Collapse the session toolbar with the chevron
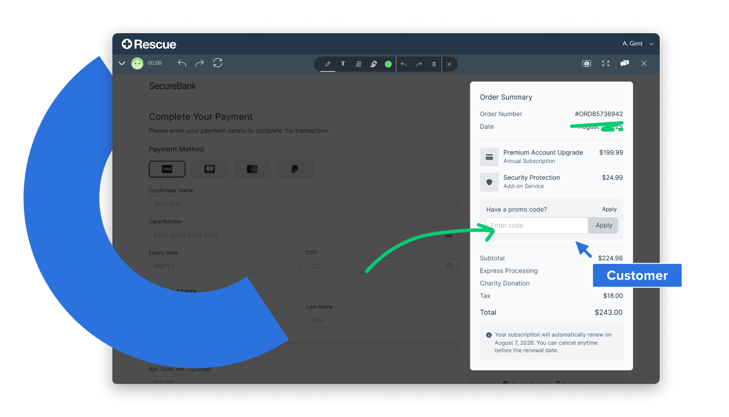729x417 pixels. 122,63
